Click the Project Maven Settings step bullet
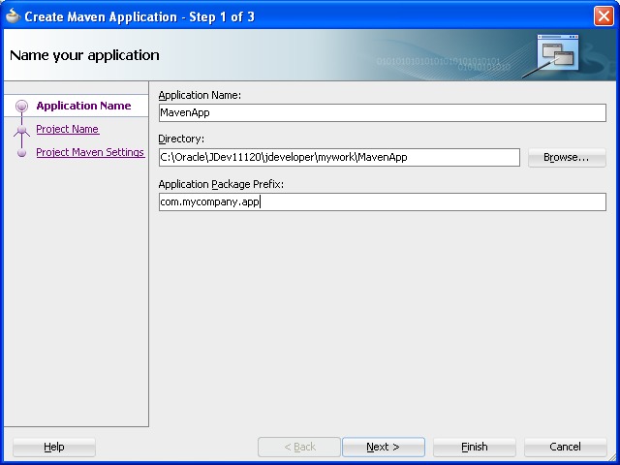This screenshot has height=465, width=620. 21,153
